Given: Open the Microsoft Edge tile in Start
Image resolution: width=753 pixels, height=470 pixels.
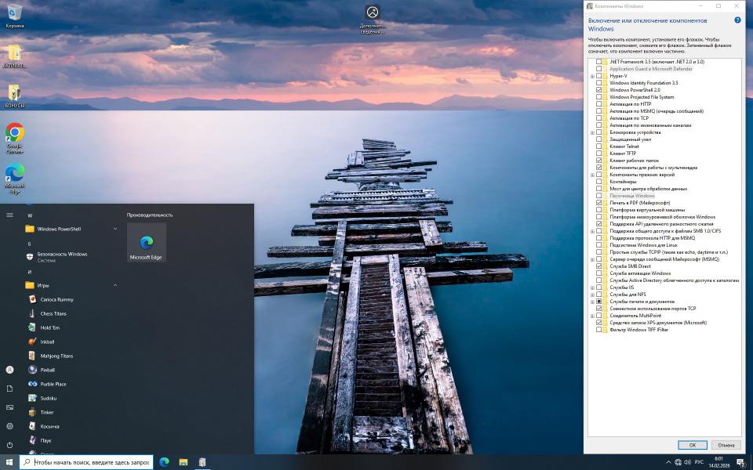Looking at the screenshot, I should point(146,243).
